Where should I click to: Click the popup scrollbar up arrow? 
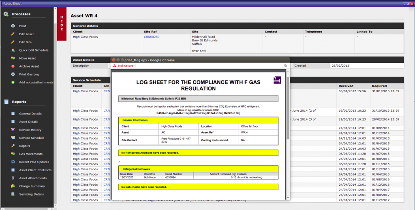tap(288, 71)
